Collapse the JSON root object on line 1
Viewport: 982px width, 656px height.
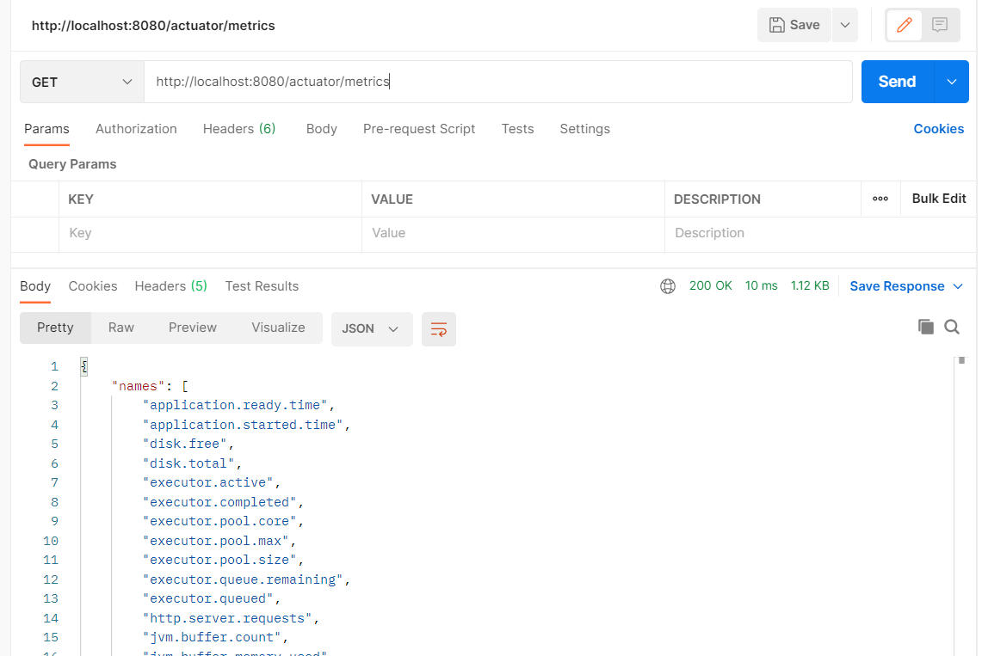pyautogui.click(x=83, y=365)
